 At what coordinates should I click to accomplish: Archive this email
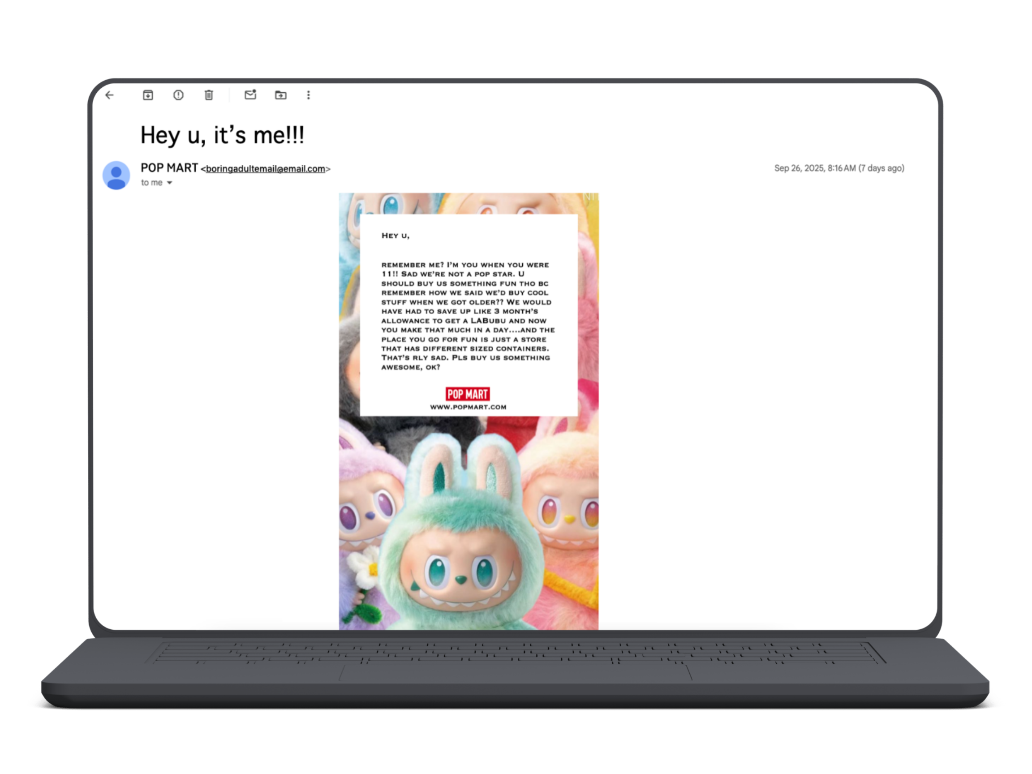tap(148, 95)
